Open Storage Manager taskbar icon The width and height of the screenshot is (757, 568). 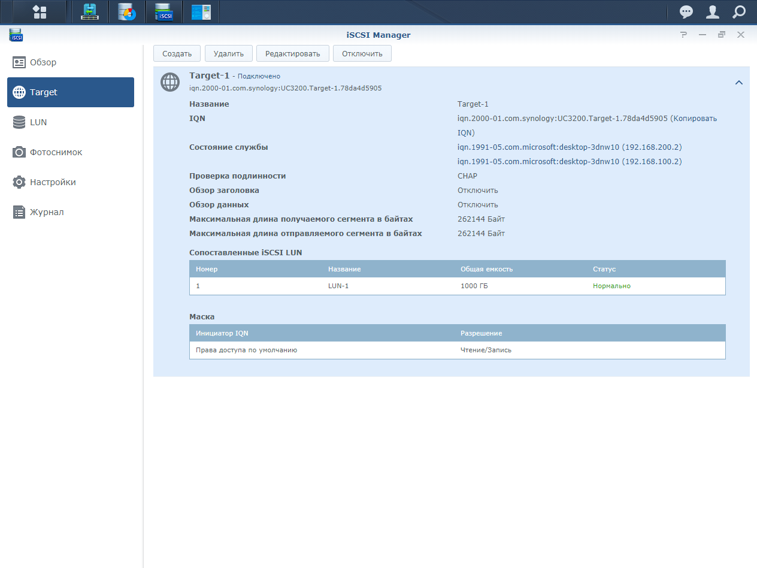pyautogui.click(x=126, y=12)
